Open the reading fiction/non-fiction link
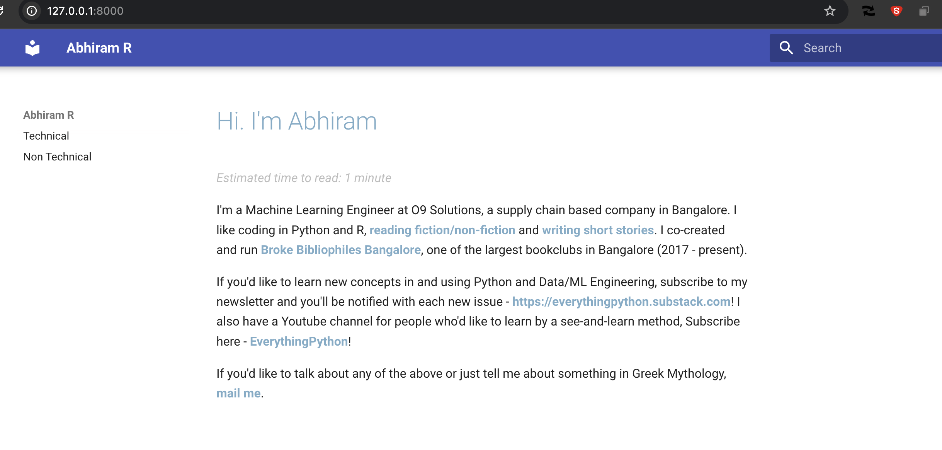942x450 pixels. tap(442, 230)
